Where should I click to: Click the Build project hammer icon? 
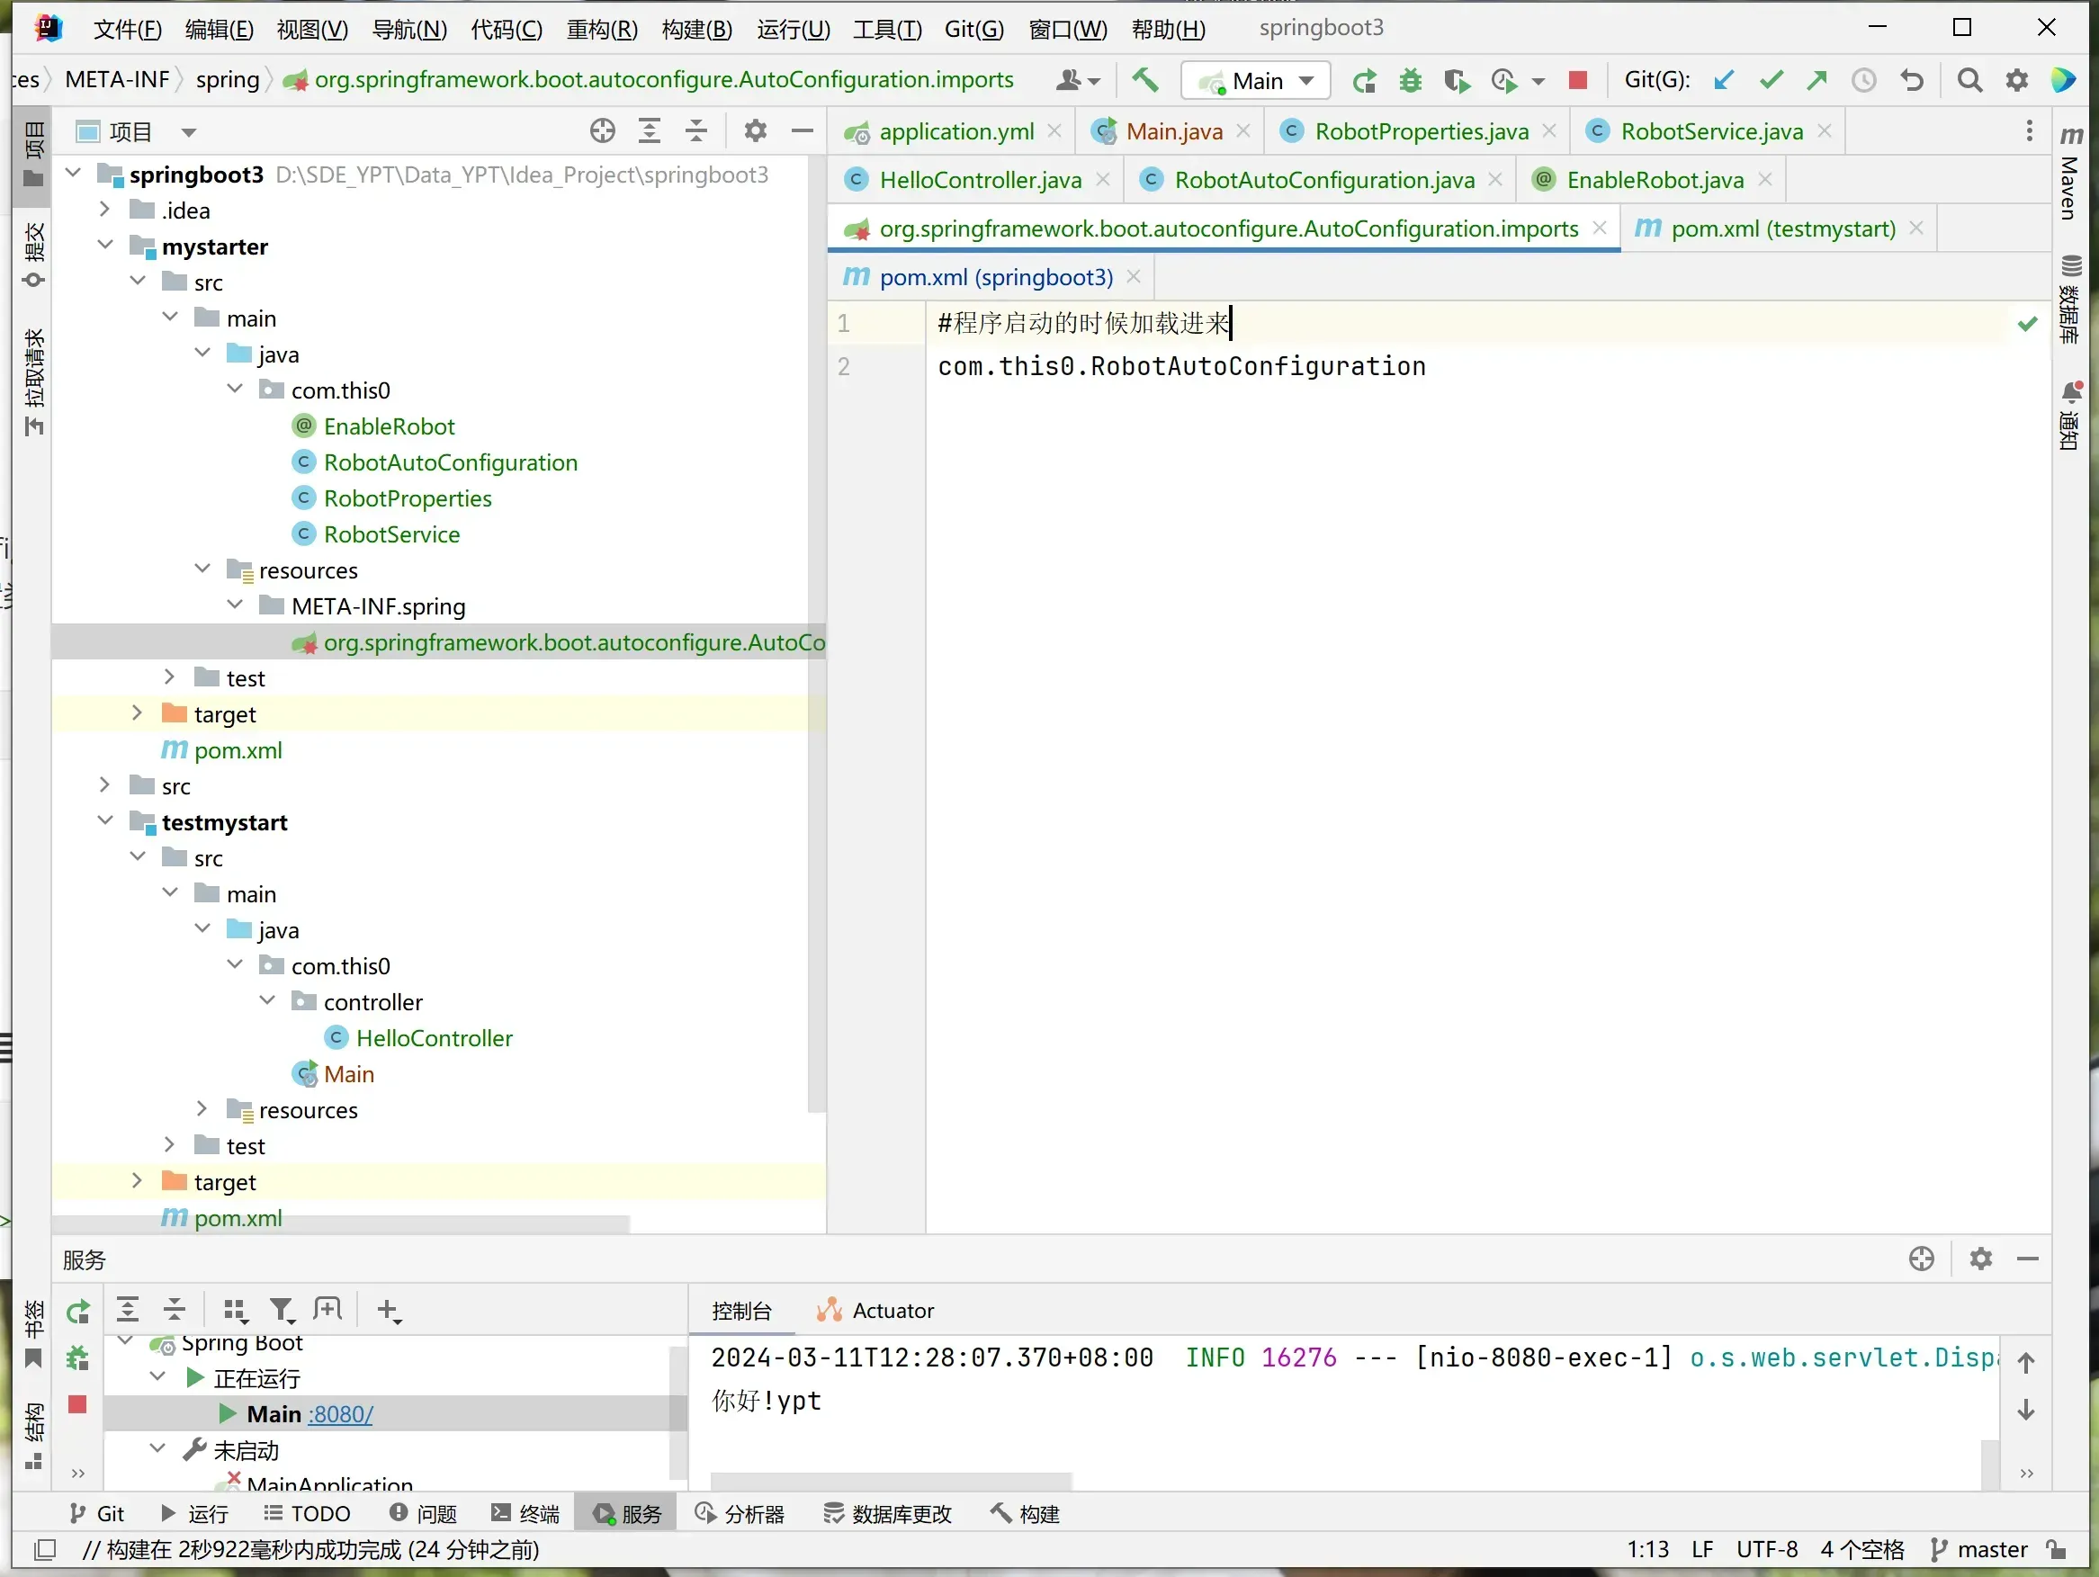click(x=1145, y=81)
